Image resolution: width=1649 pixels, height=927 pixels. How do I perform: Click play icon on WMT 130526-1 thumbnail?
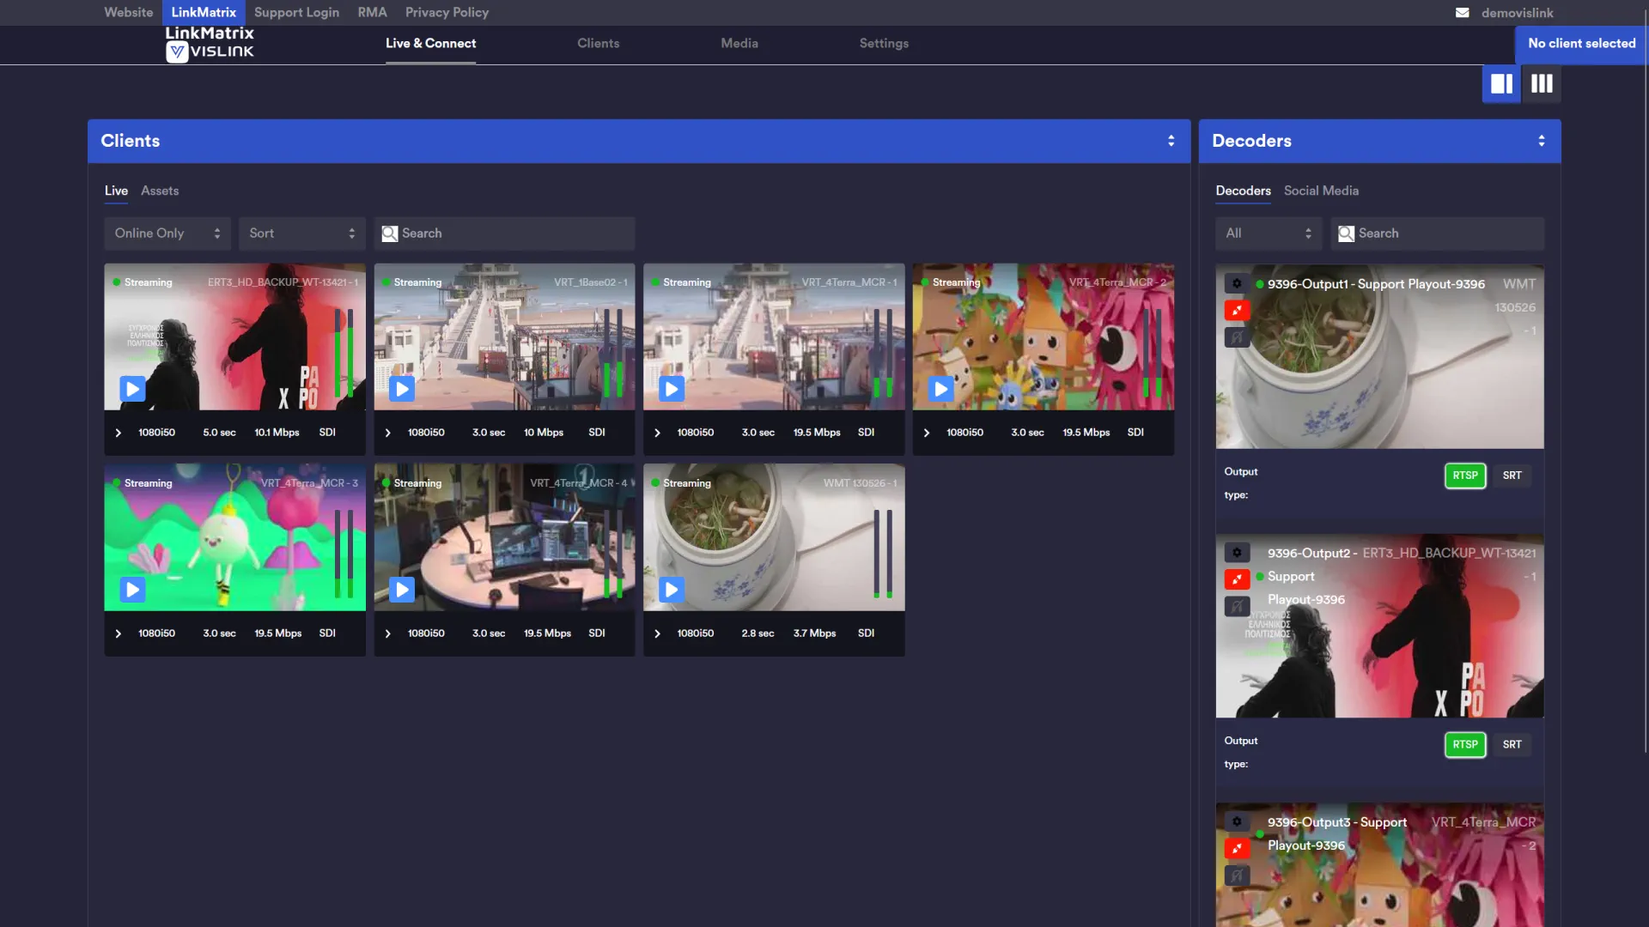(672, 590)
